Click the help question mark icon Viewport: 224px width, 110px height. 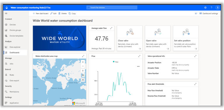(211, 8)
